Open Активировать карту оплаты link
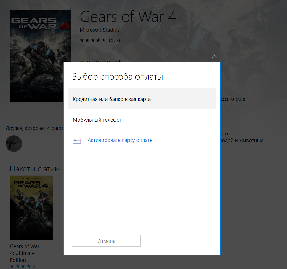This screenshot has height=269, width=287. [x=120, y=140]
